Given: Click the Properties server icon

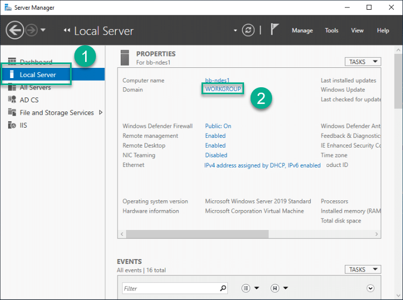Looking at the screenshot, I should point(124,58).
